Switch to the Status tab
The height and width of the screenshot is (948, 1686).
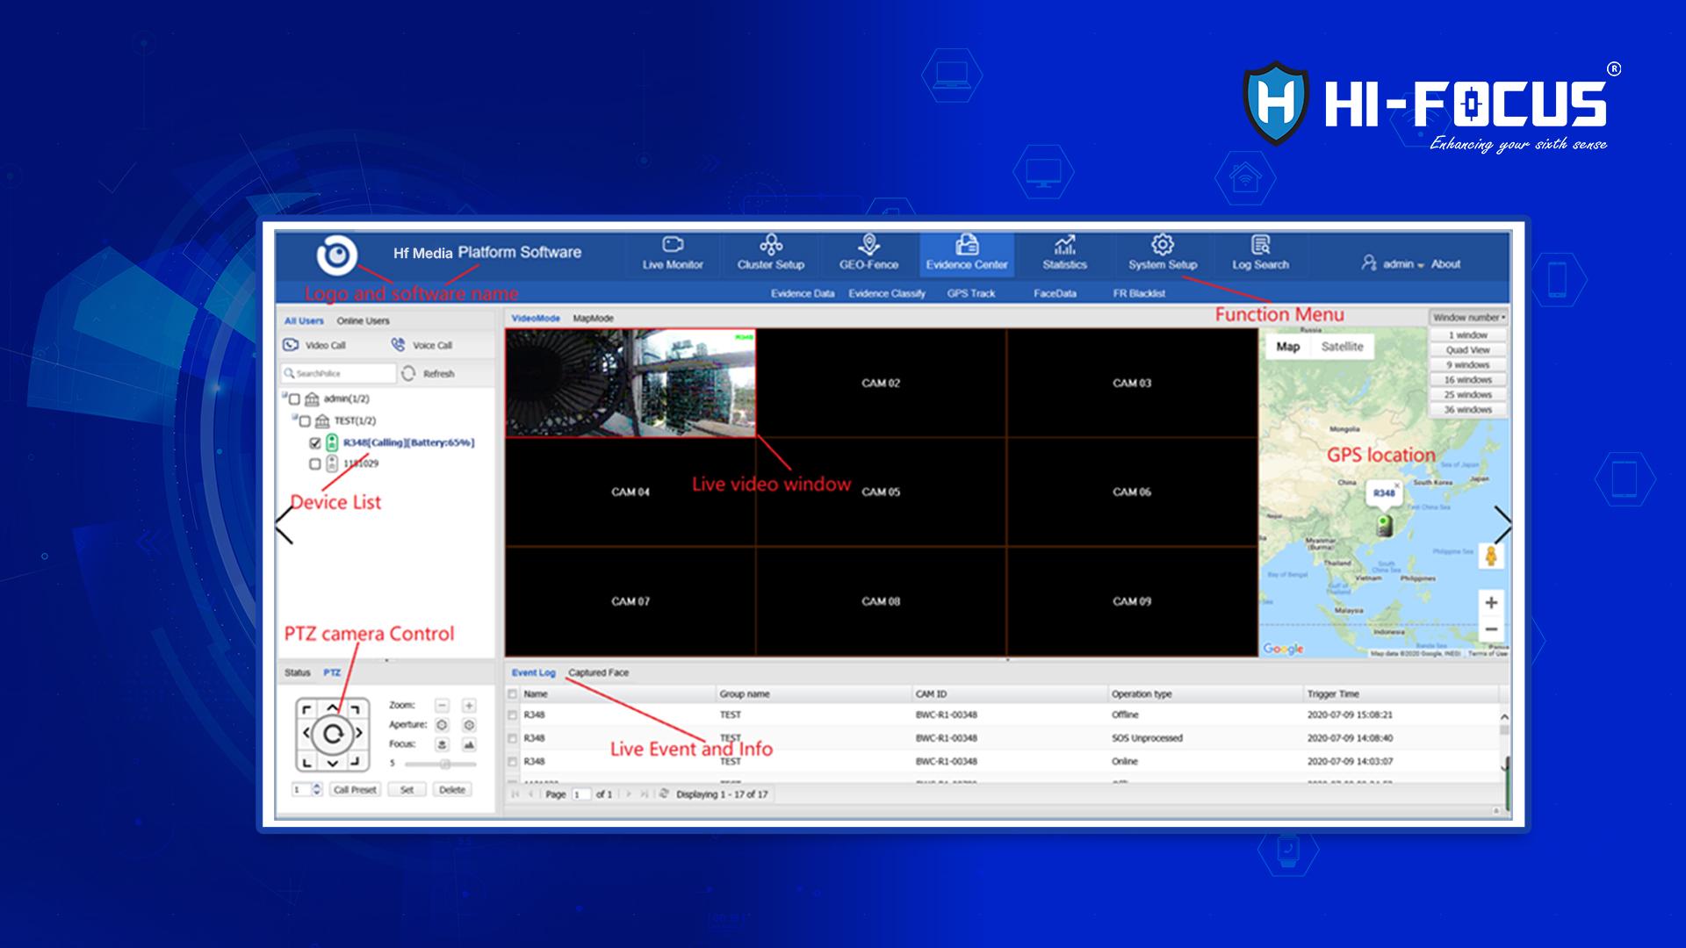(297, 672)
